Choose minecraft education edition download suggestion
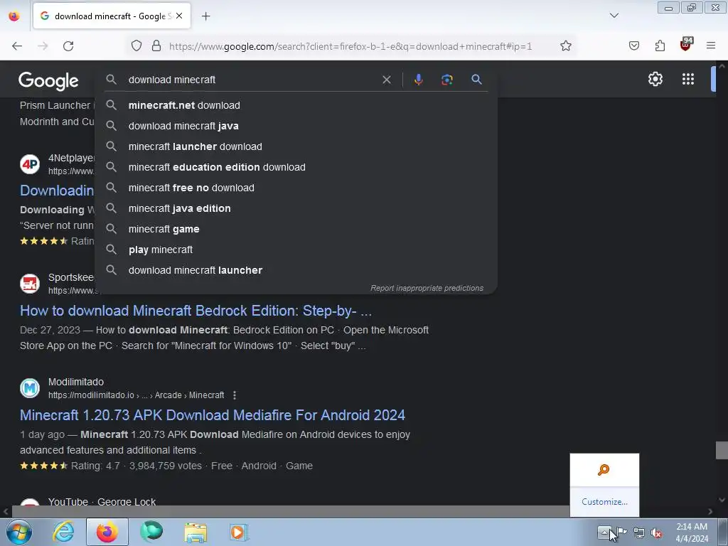 296,167
